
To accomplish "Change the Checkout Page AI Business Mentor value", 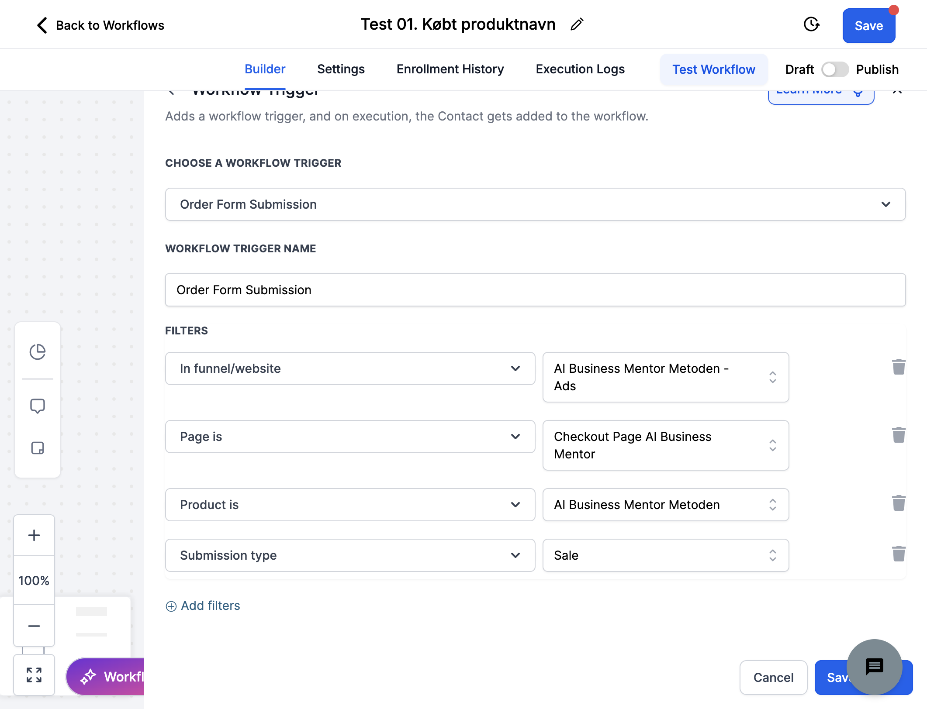I will tap(666, 445).
